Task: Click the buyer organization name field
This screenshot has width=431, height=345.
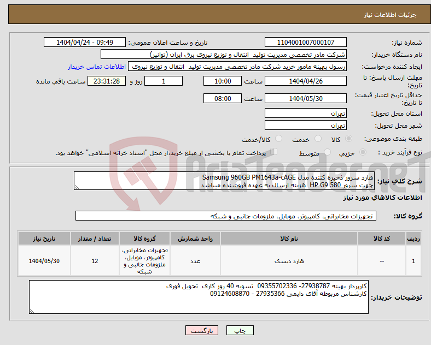Action: tap(224, 55)
